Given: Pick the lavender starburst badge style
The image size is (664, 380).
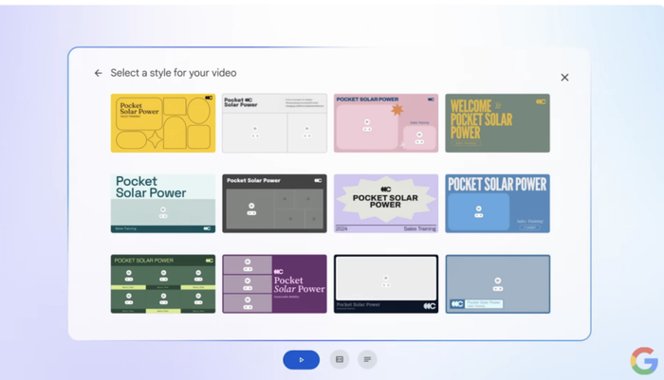Looking at the screenshot, I should click(386, 204).
